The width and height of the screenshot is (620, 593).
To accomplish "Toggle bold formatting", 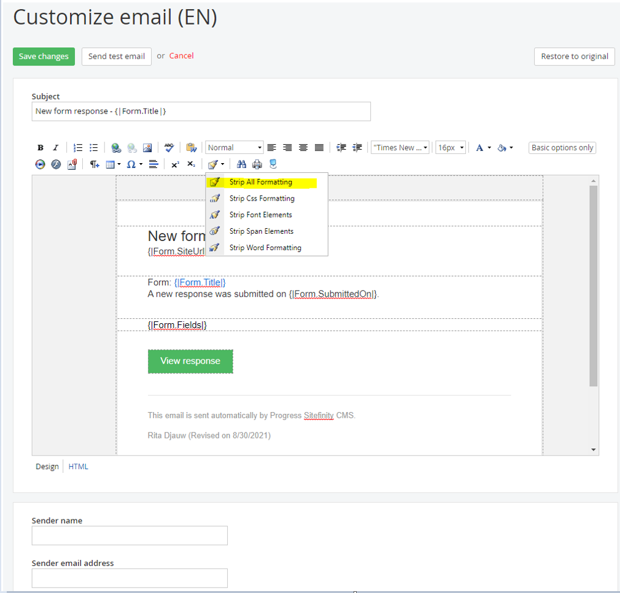I will point(40,147).
